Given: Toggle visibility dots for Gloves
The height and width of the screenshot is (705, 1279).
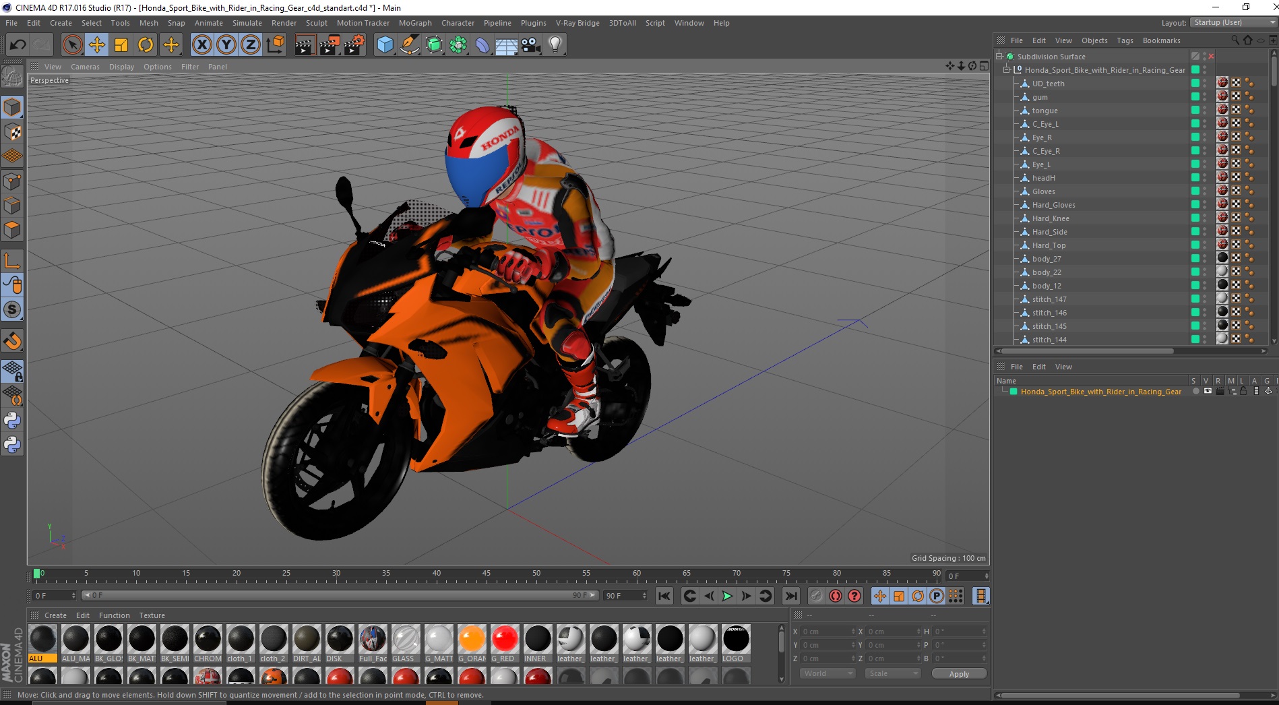Looking at the screenshot, I should tap(1205, 191).
